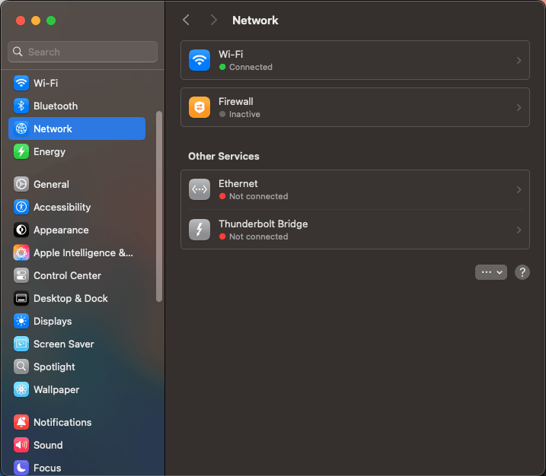Select Control Center in the sidebar
Viewport: 546px width, 476px height.
[67, 275]
